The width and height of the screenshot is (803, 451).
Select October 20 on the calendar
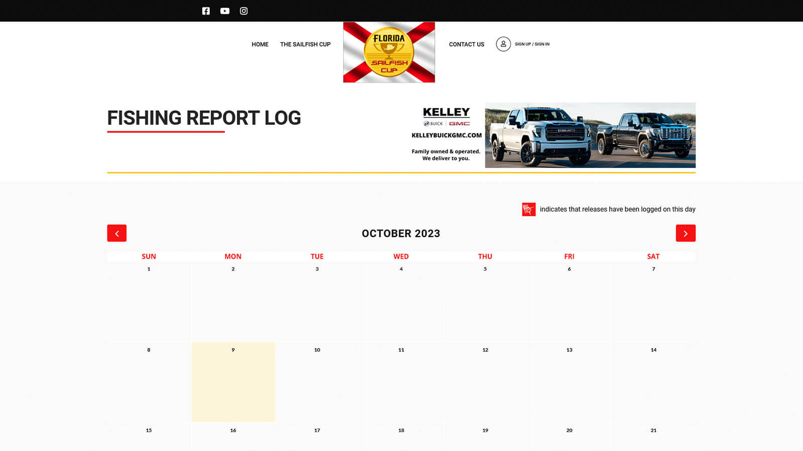pyautogui.click(x=569, y=437)
